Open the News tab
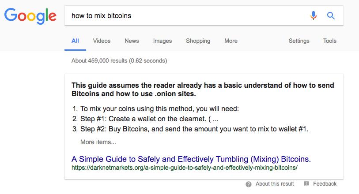The height and width of the screenshot is (194, 359). click(132, 41)
